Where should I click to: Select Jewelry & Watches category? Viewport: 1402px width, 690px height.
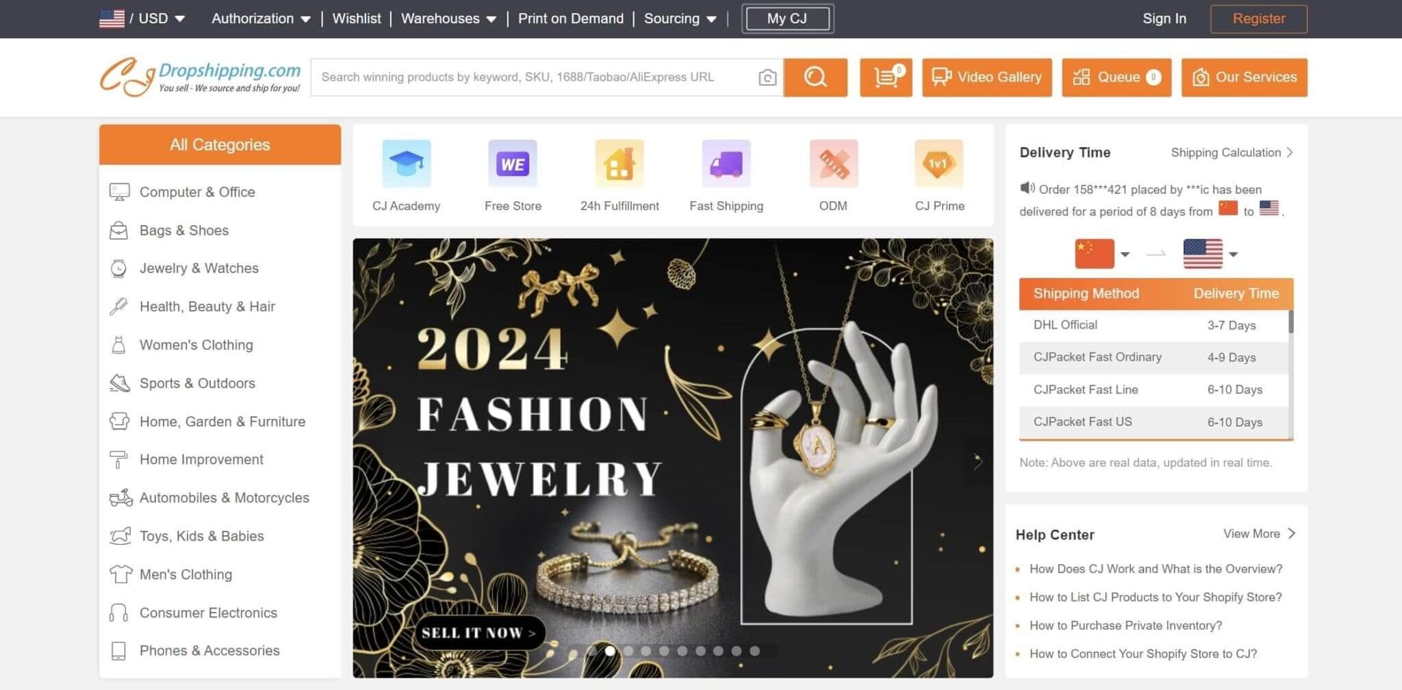point(199,268)
